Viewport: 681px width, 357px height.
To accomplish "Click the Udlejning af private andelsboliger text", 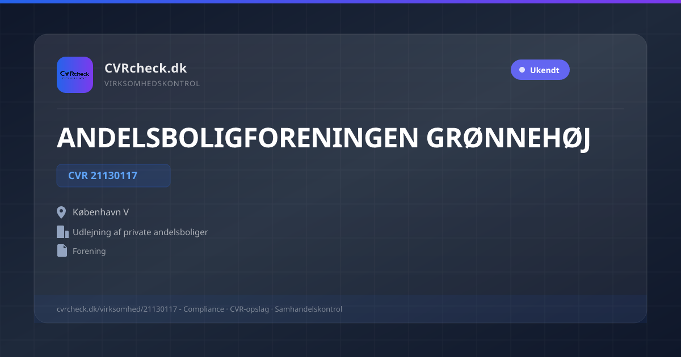I will [x=140, y=232].
